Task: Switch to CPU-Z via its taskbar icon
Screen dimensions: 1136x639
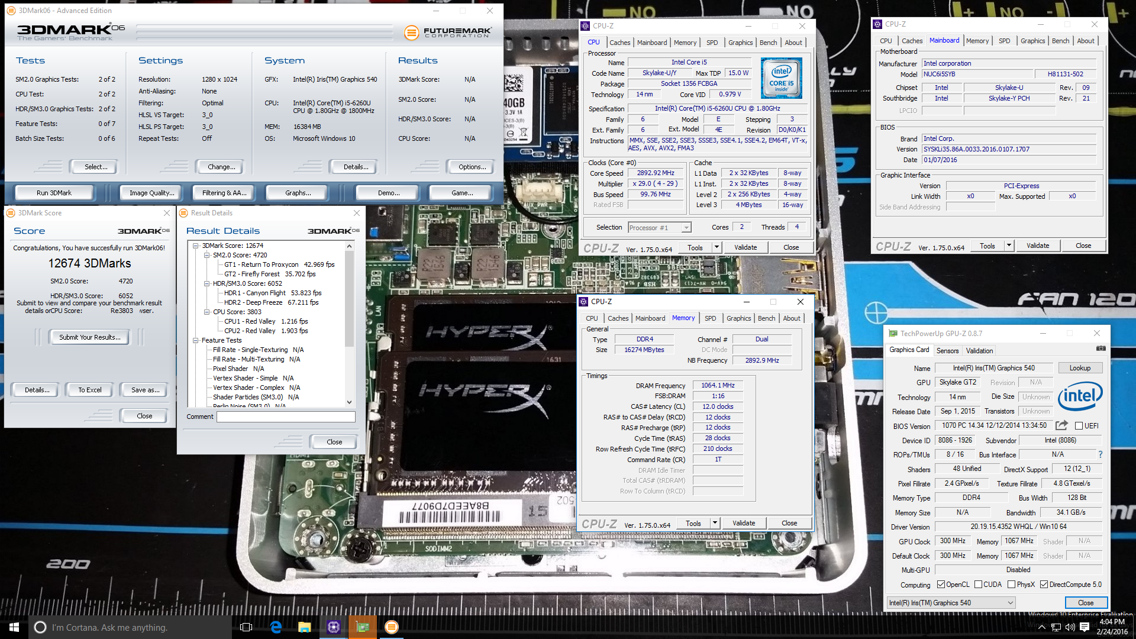Action: coord(333,627)
